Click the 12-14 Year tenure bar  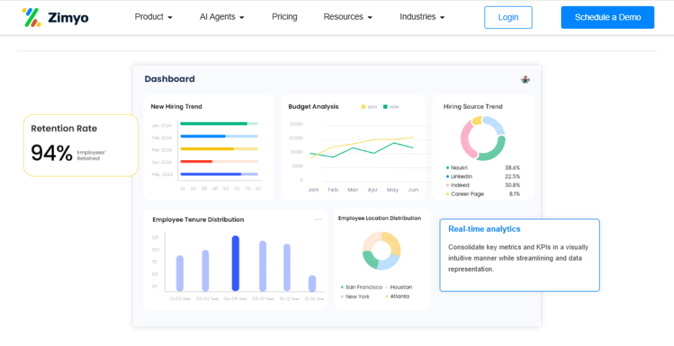click(x=312, y=284)
